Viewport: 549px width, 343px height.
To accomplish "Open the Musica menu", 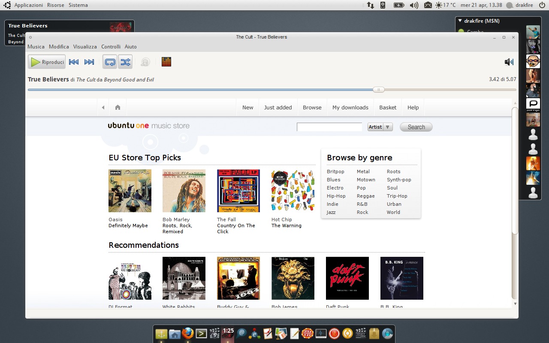I will click(x=36, y=47).
